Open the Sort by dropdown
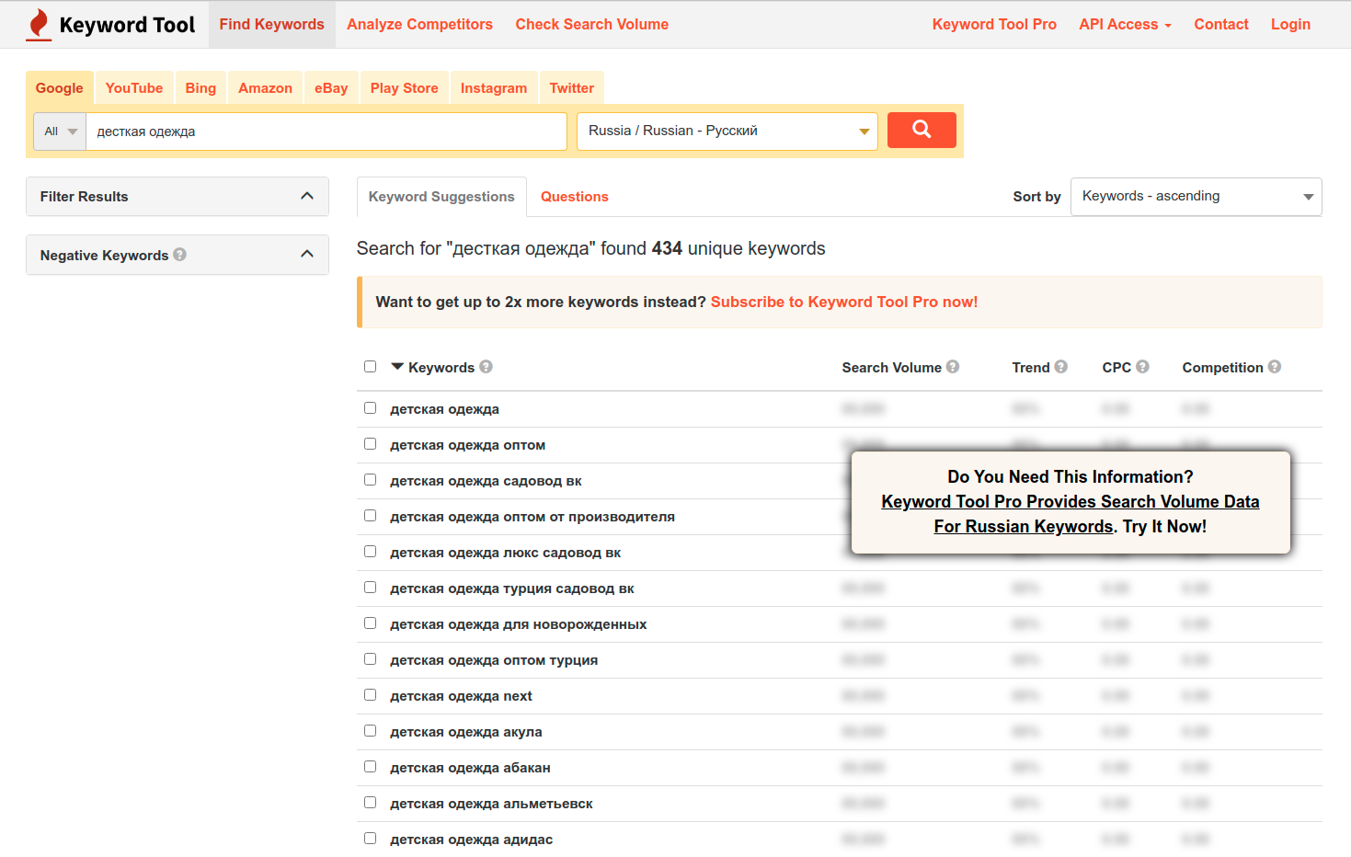Viewport: 1351px width, 857px height. click(x=1196, y=197)
